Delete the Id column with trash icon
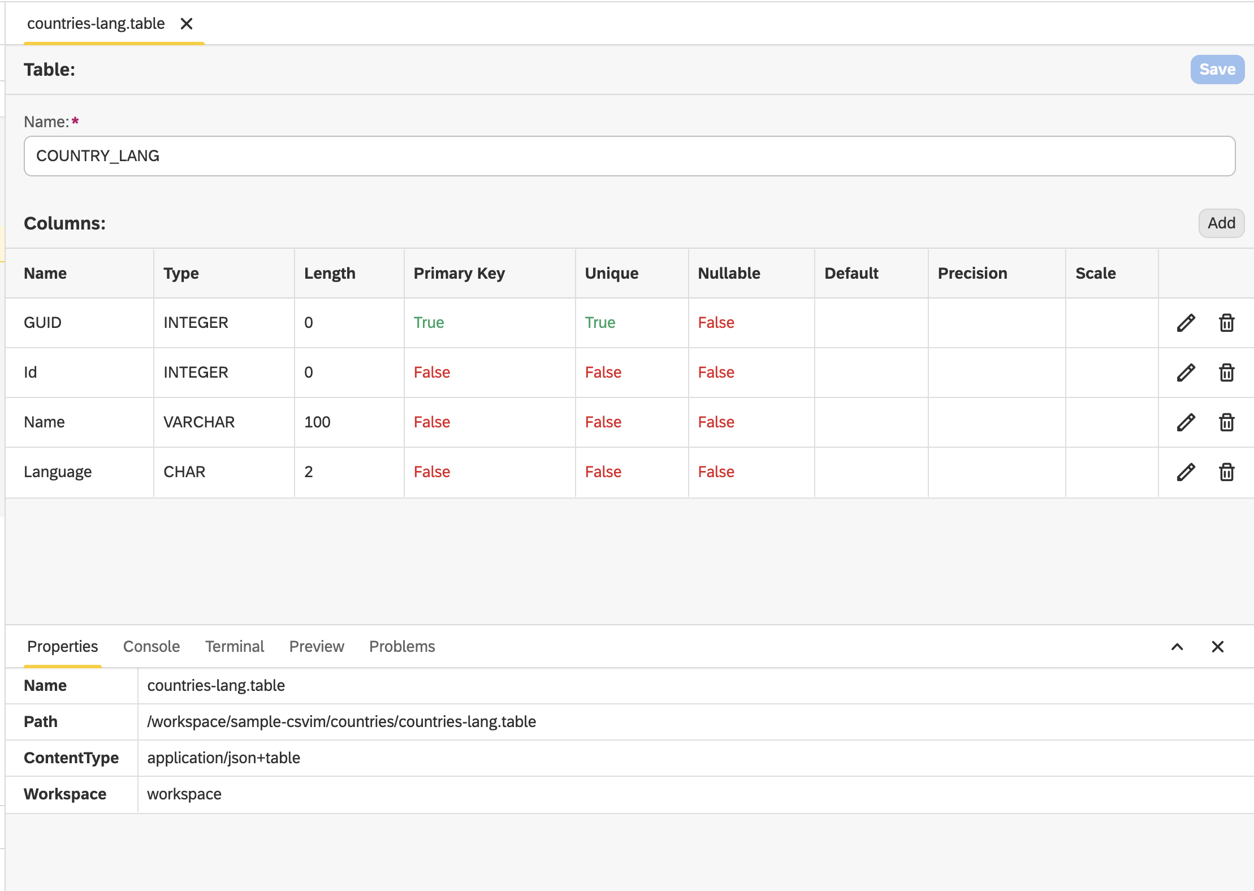1254x891 pixels. click(x=1226, y=373)
